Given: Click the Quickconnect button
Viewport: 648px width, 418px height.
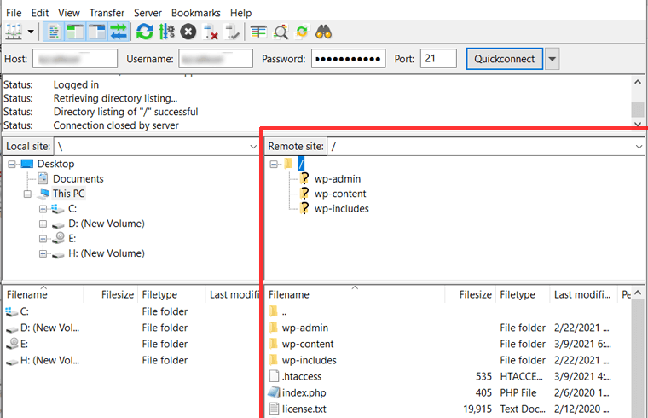Looking at the screenshot, I should point(505,59).
